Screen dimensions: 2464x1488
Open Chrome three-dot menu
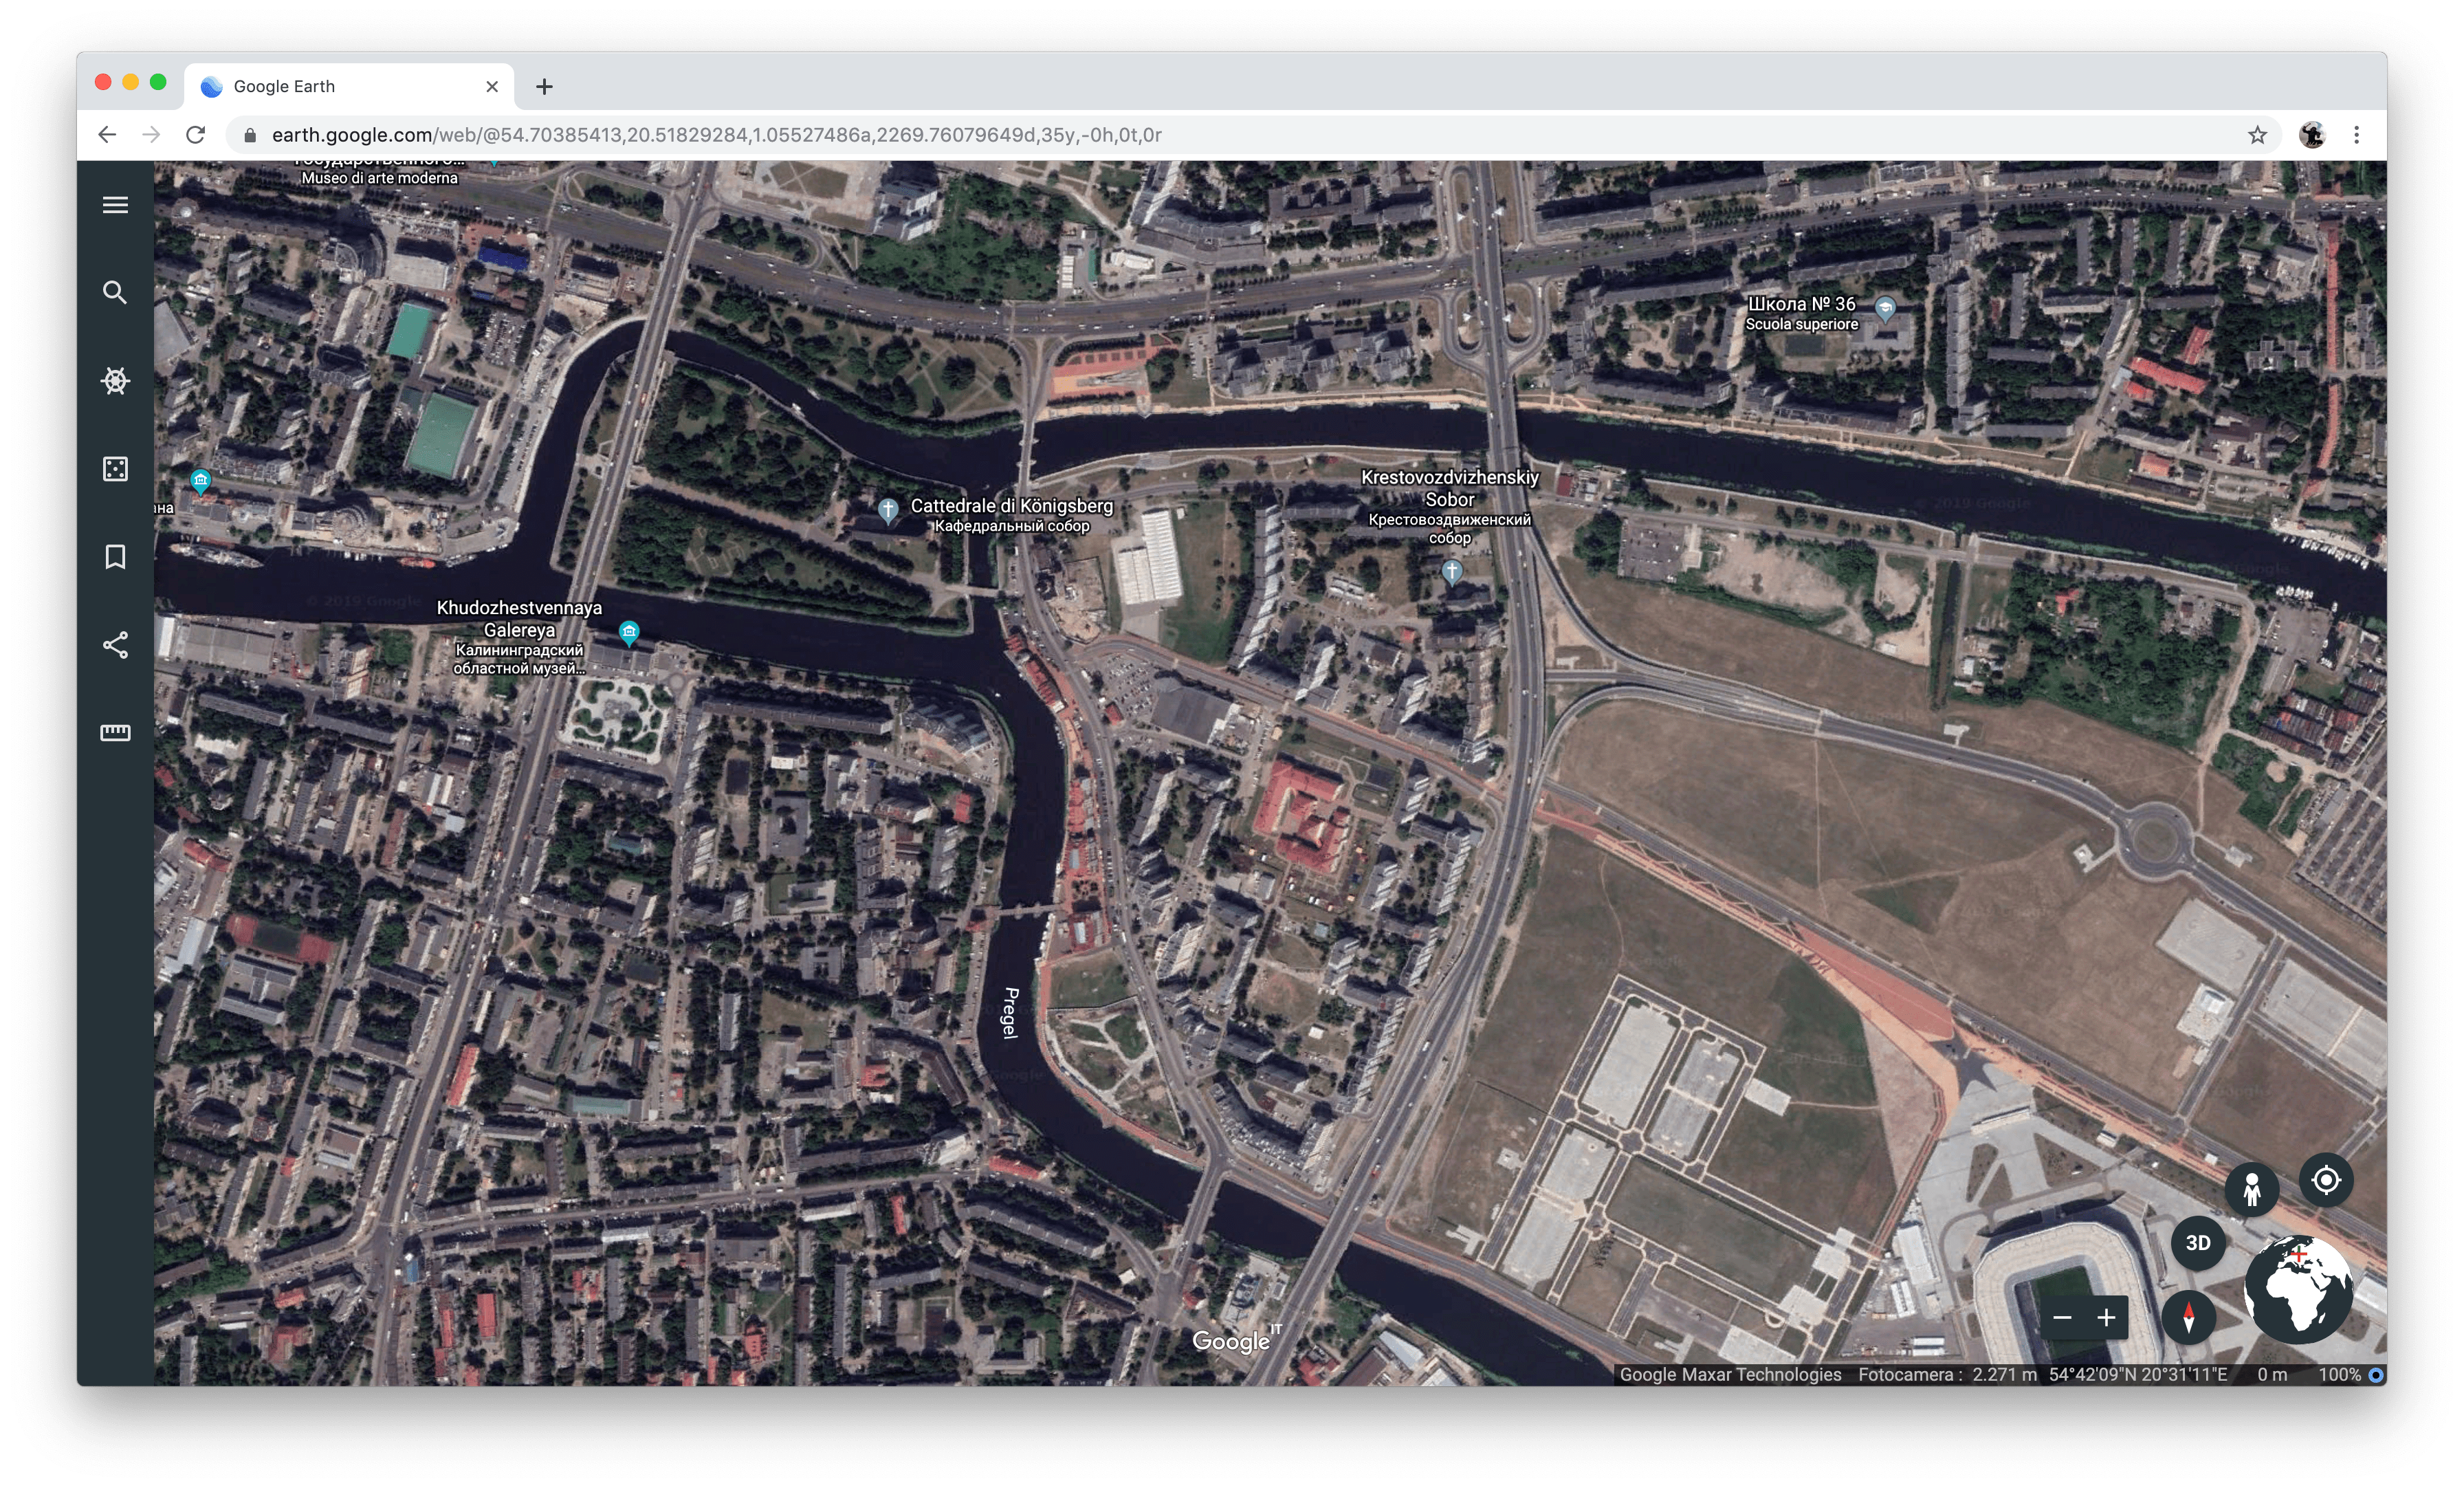[2357, 135]
